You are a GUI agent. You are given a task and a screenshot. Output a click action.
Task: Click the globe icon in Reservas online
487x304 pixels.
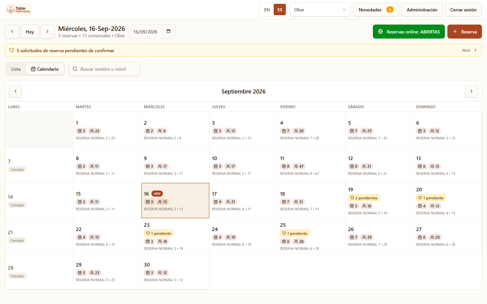click(x=380, y=32)
